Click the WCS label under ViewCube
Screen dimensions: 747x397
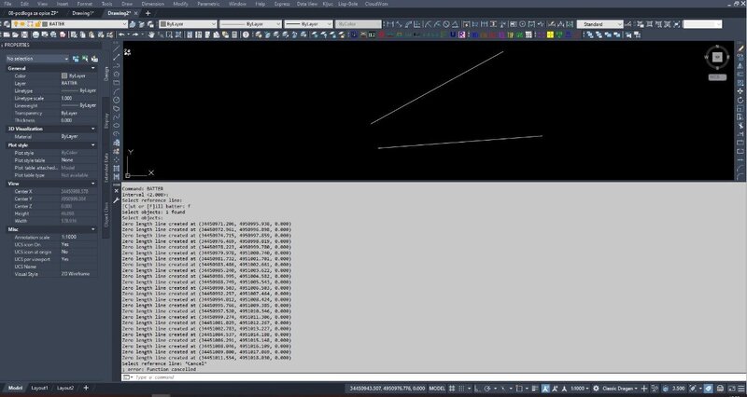(717, 77)
